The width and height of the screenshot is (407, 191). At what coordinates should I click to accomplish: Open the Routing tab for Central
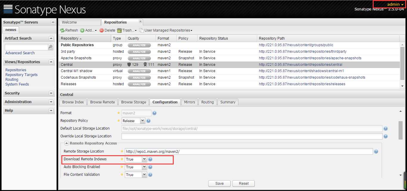(x=207, y=102)
